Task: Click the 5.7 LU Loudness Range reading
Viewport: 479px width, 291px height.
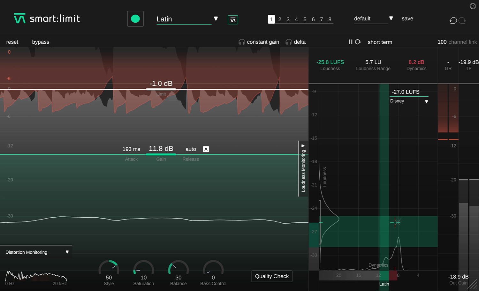Action: pyautogui.click(x=373, y=62)
